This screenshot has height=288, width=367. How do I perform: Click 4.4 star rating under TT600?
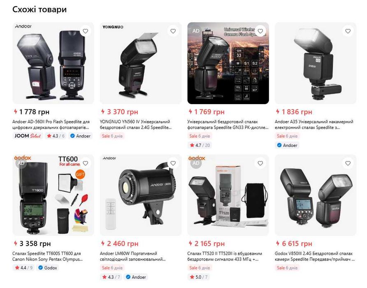tap(23, 267)
